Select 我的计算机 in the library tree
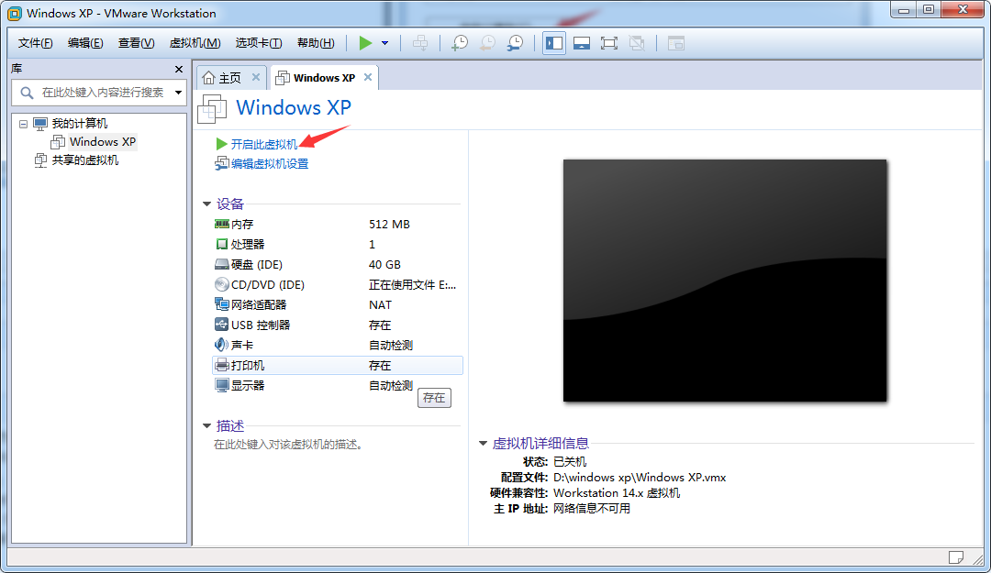The height and width of the screenshot is (573, 991). coord(80,123)
